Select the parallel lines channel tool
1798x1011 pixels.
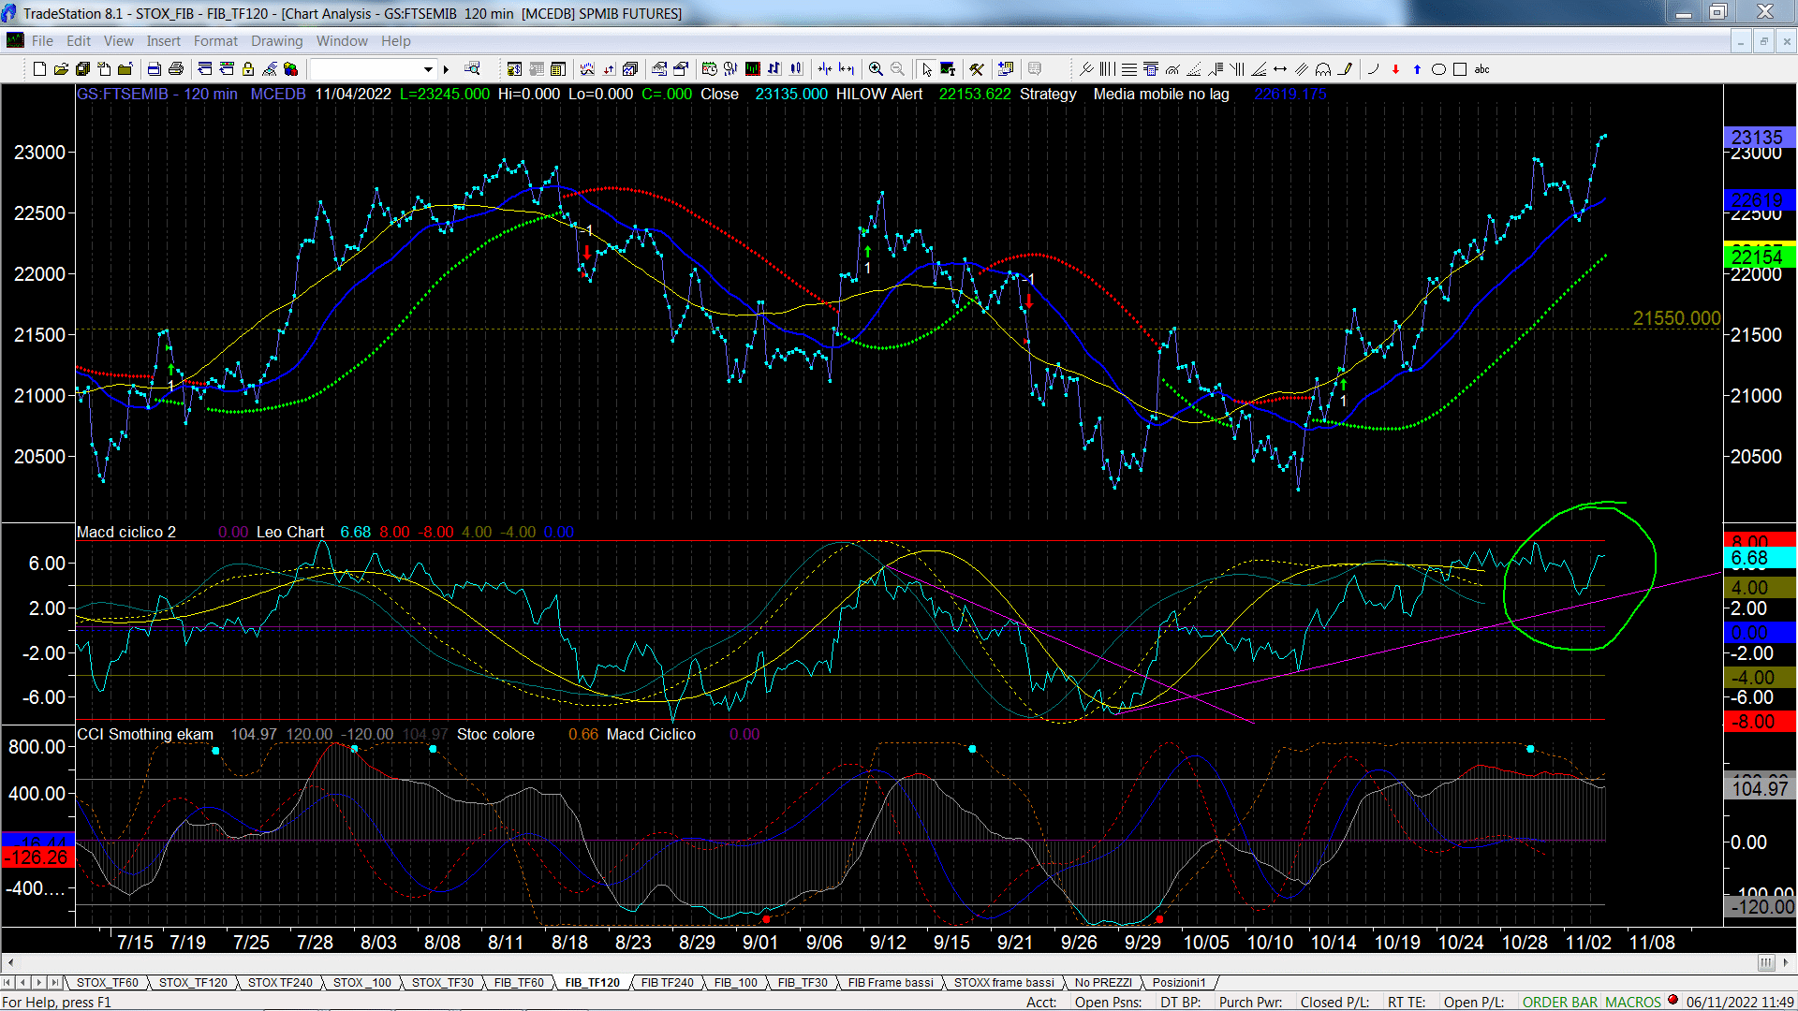click(1302, 69)
